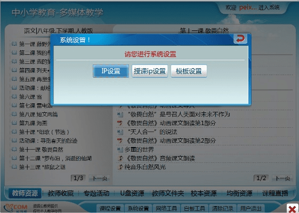Open 纯音乐自然风光 resource

(145, 167)
